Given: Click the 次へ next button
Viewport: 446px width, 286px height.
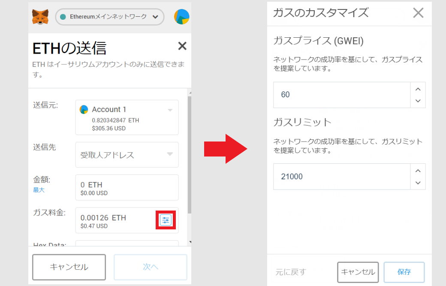Looking at the screenshot, I should pos(151,267).
